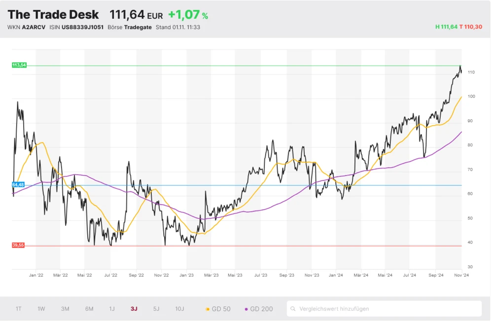This screenshot has width=493, height=324.
Task: Select the 1W time range
Action: coord(41,309)
